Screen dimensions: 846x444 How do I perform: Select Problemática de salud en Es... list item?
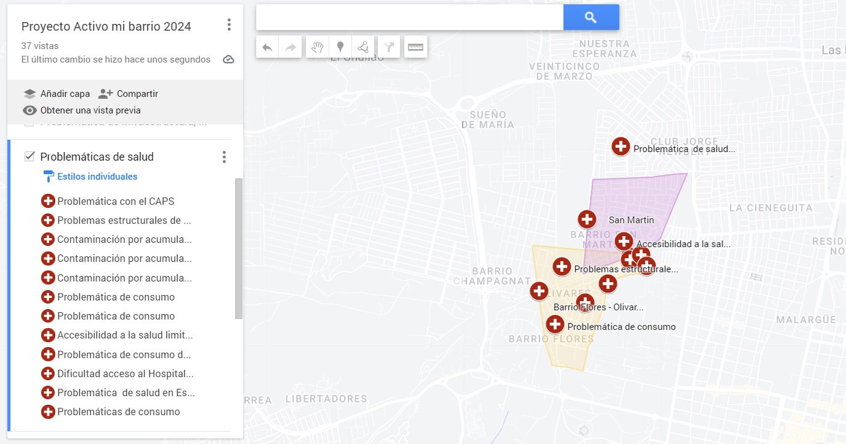pyautogui.click(x=126, y=392)
